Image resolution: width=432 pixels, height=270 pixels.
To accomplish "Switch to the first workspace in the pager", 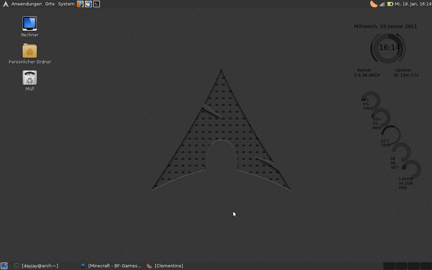I will pos(389,266).
